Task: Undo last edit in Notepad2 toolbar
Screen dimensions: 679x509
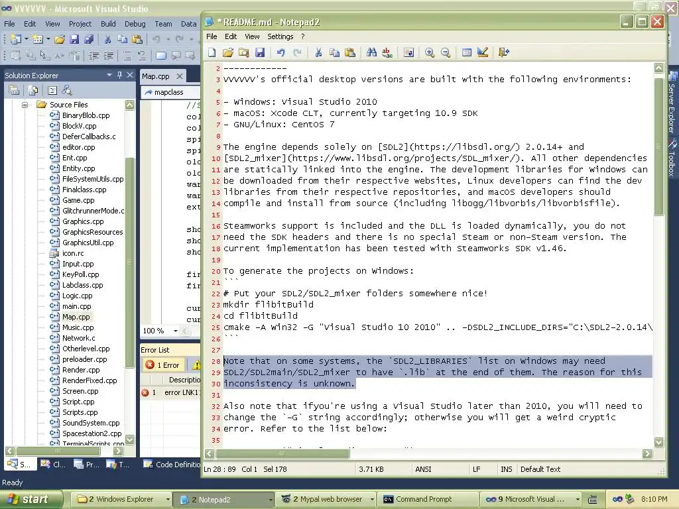Action: point(281,52)
